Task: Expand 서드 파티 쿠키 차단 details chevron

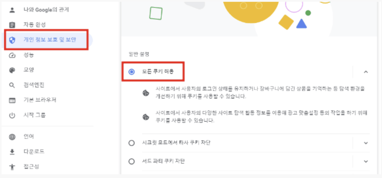Action: (366, 161)
